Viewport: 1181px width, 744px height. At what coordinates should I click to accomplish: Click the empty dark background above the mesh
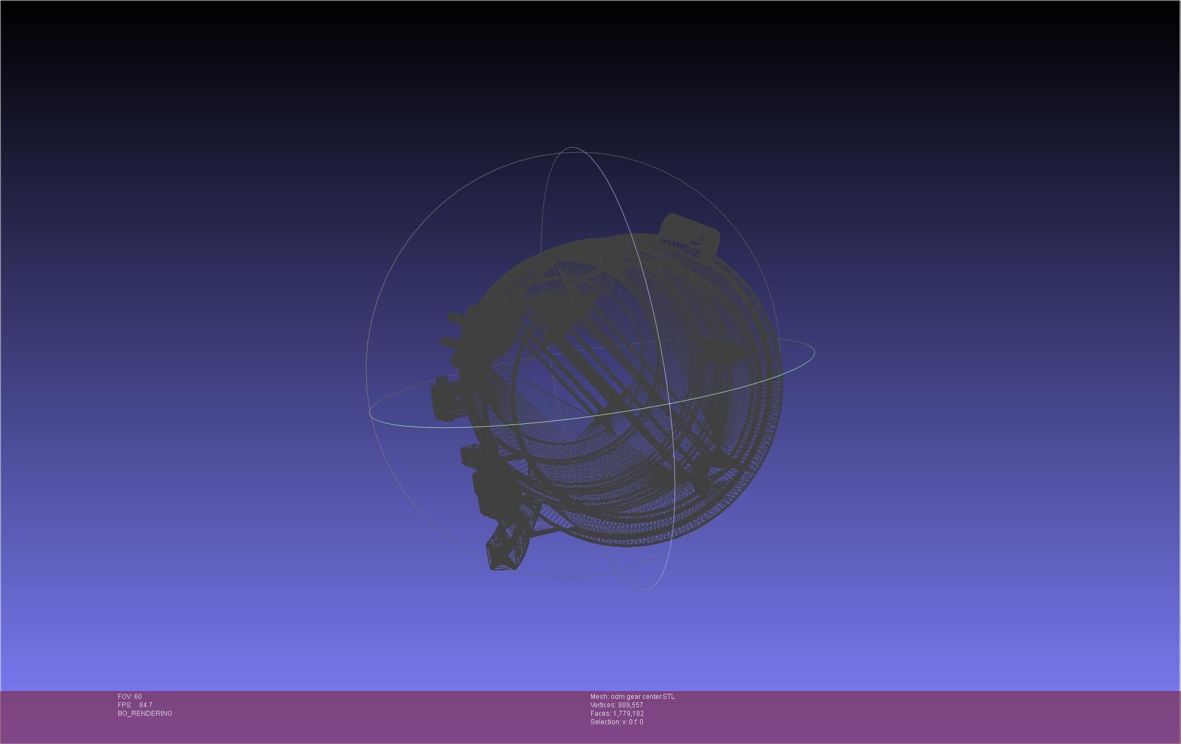coord(590,73)
